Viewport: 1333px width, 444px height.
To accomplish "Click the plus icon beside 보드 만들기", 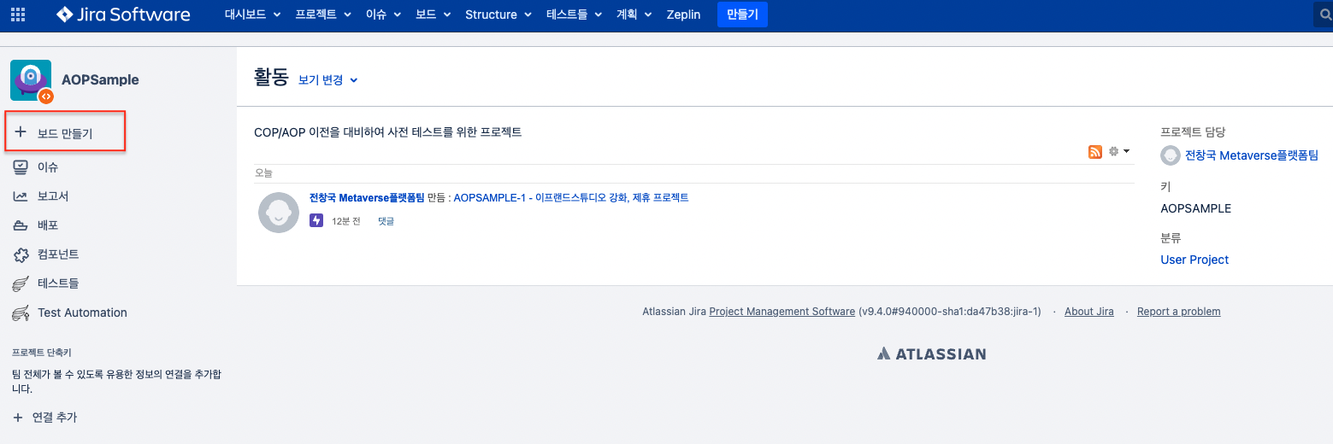I will 21,132.
